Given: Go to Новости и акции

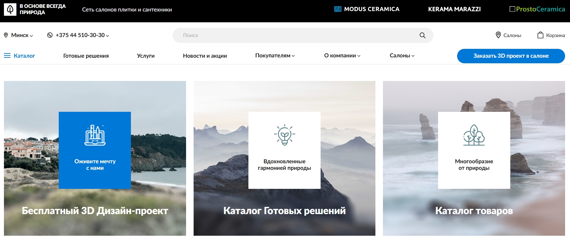Looking at the screenshot, I should click(205, 56).
